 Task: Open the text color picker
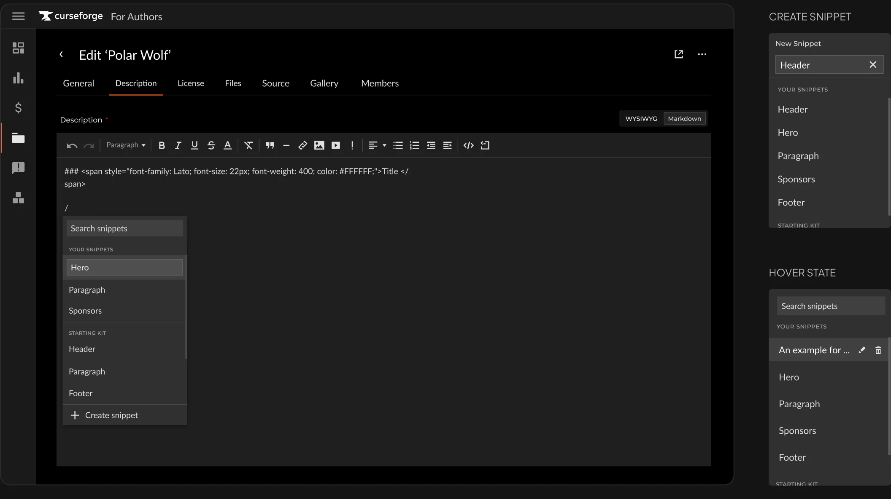tap(227, 145)
